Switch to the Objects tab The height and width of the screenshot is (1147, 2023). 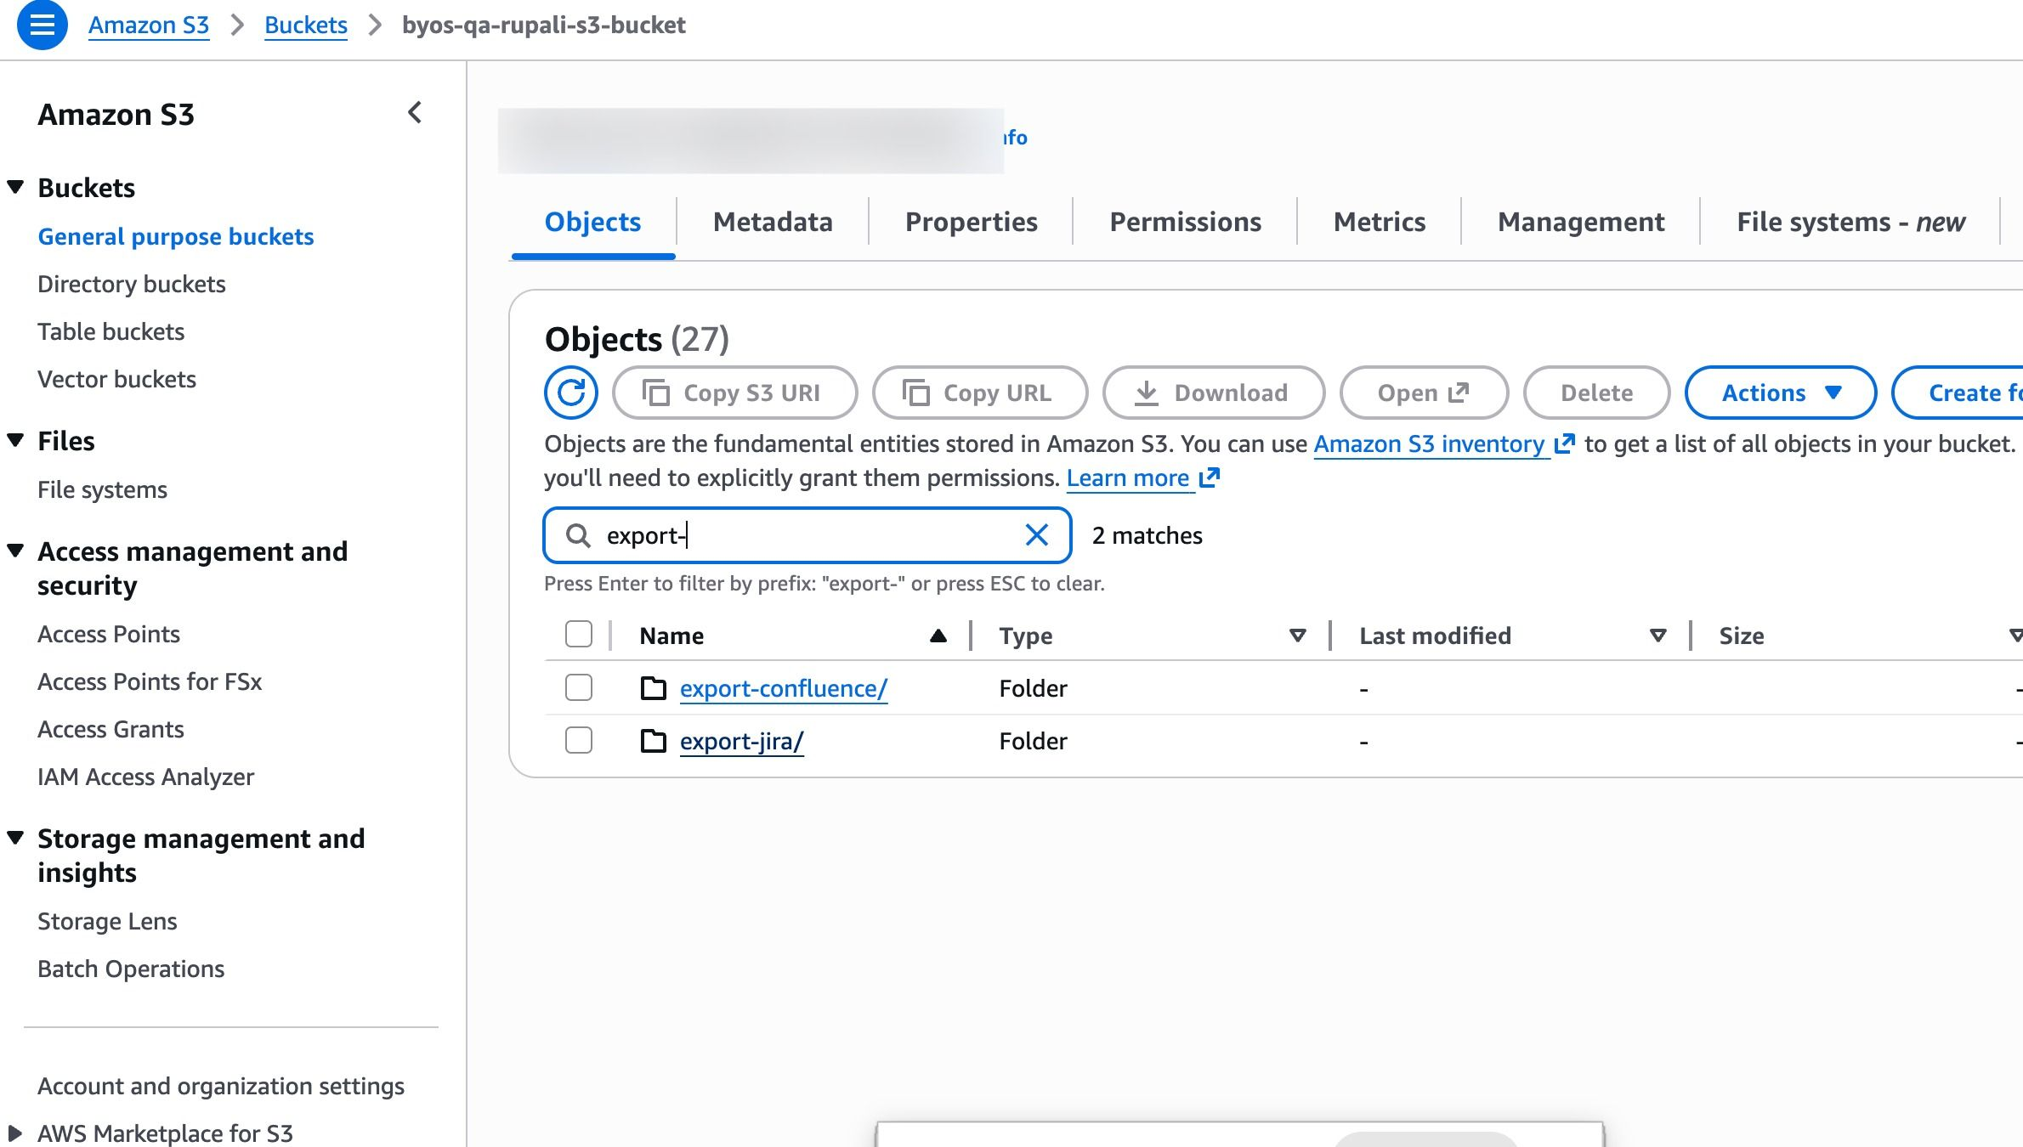pyautogui.click(x=592, y=222)
